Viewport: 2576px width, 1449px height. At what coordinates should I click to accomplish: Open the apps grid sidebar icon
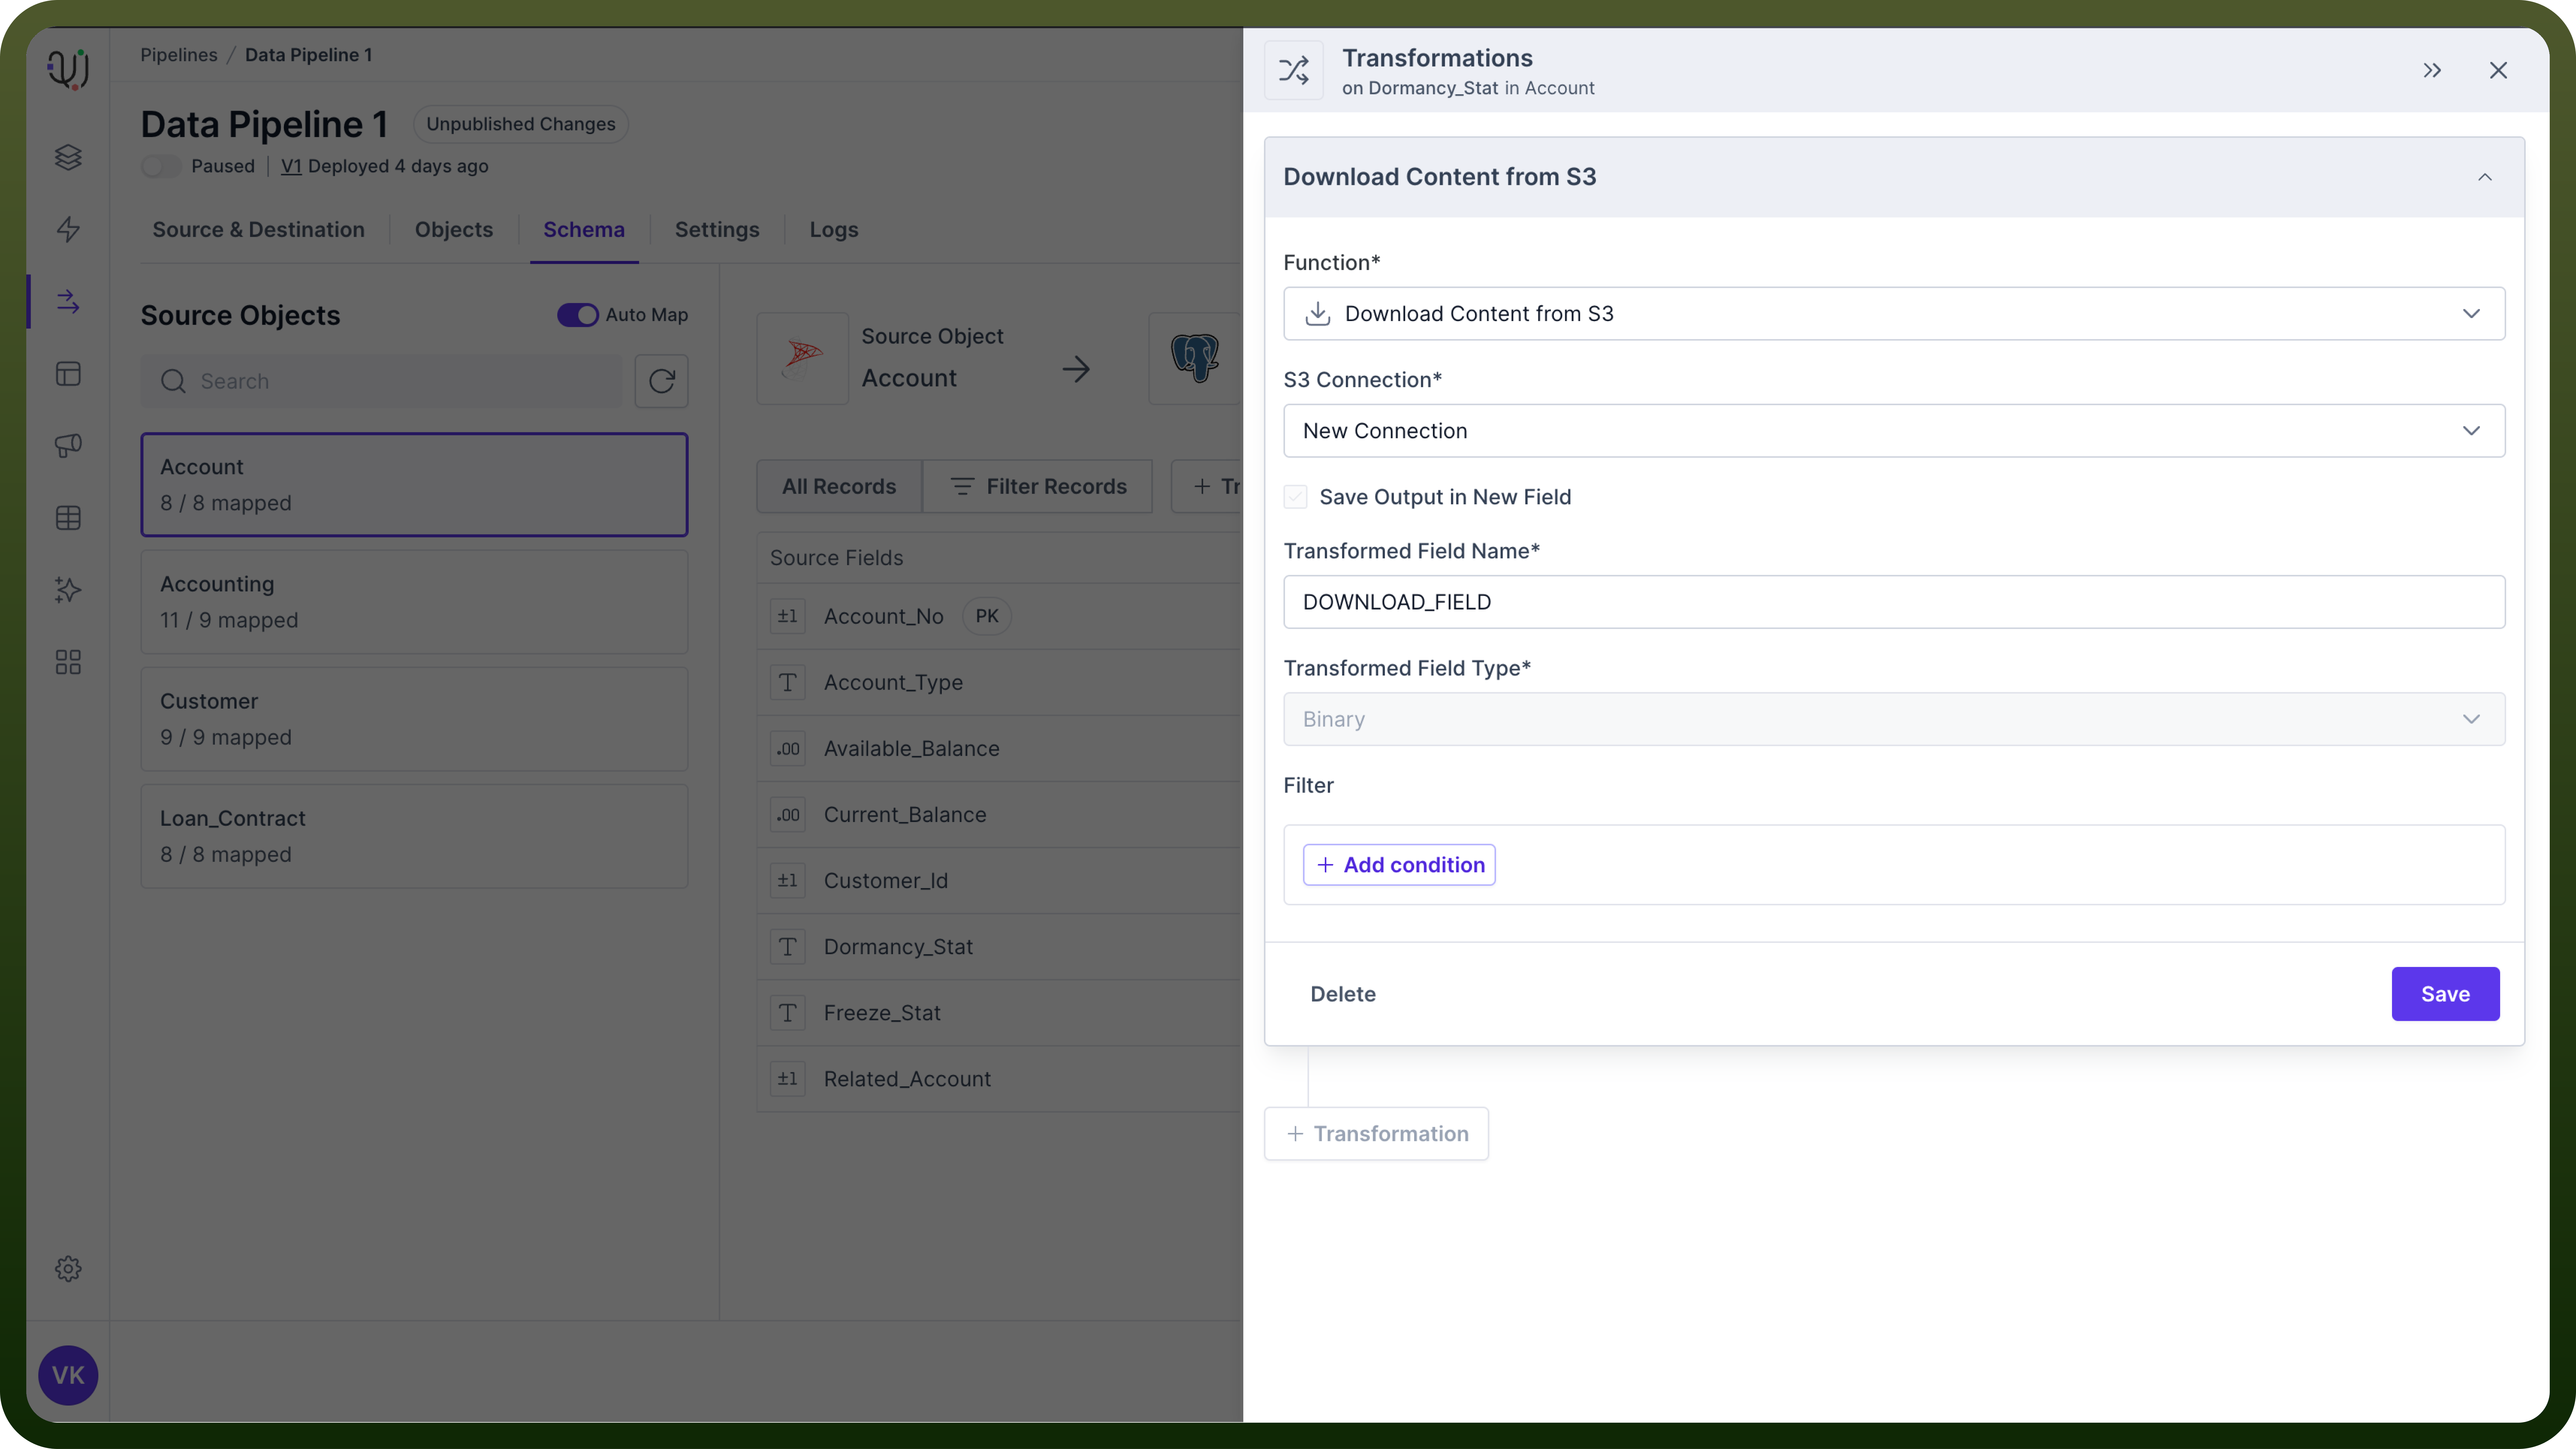click(x=68, y=662)
